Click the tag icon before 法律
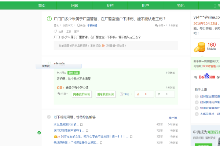 (55, 31)
